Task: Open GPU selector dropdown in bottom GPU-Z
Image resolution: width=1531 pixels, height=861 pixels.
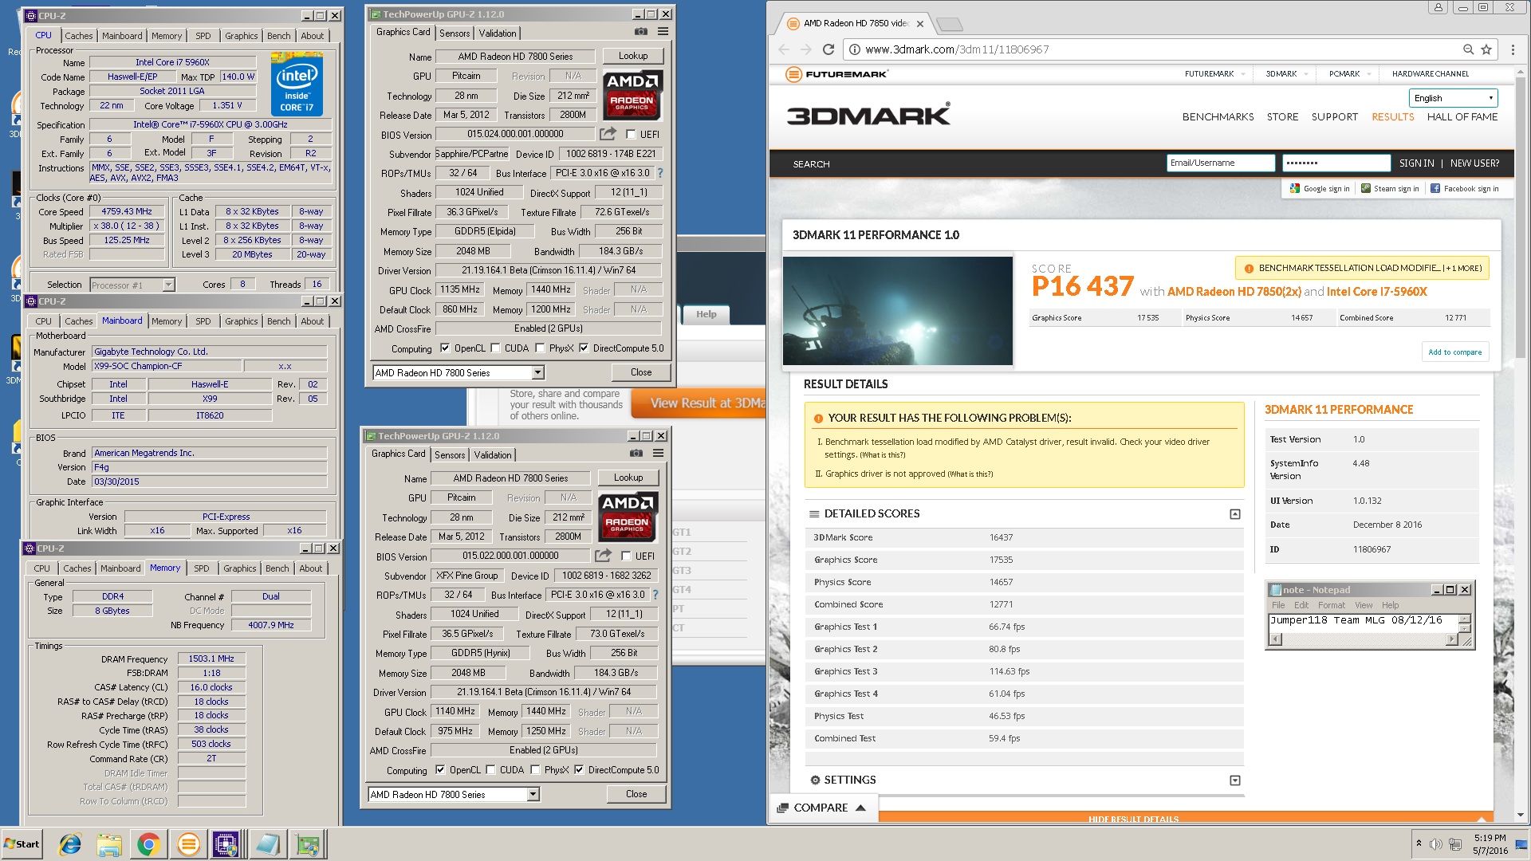Action: 533,795
